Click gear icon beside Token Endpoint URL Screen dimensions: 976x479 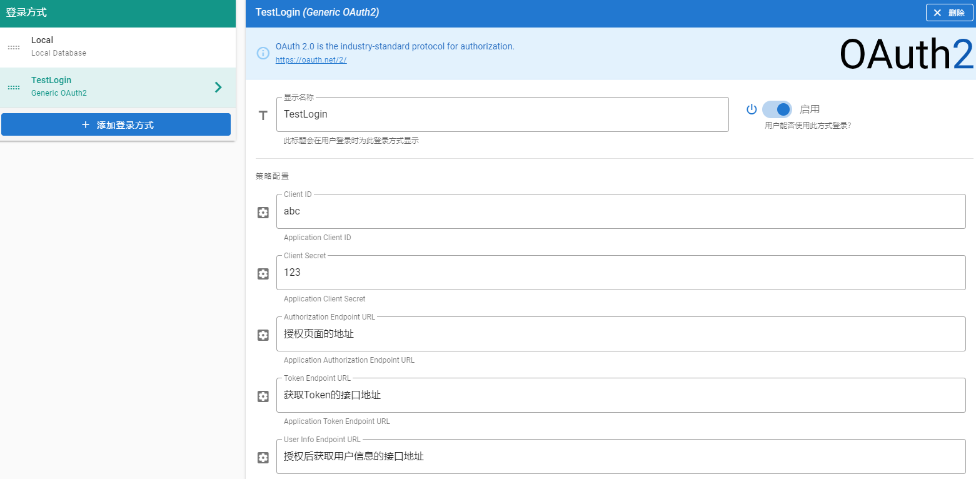[263, 396]
